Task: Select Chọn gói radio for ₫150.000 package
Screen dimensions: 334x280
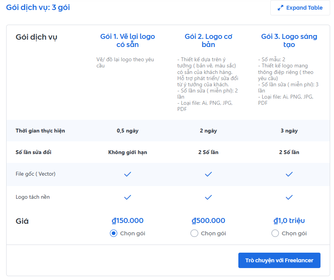Action: pyautogui.click(x=114, y=233)
